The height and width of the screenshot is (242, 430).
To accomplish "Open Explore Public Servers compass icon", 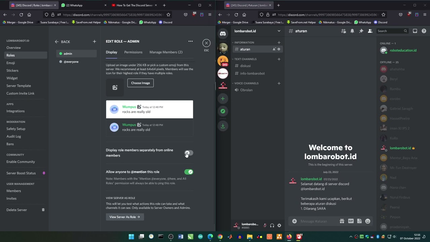I will point(223,111).
